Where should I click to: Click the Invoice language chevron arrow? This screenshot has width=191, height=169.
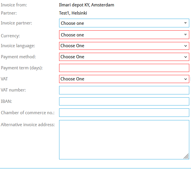tap(185, 46)
